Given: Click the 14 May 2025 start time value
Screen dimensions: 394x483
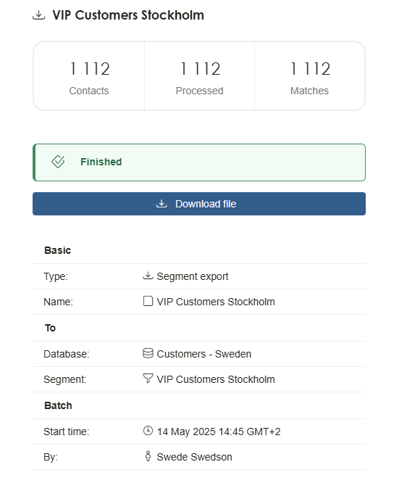Looking at the screenshot, I should (219, 432).
